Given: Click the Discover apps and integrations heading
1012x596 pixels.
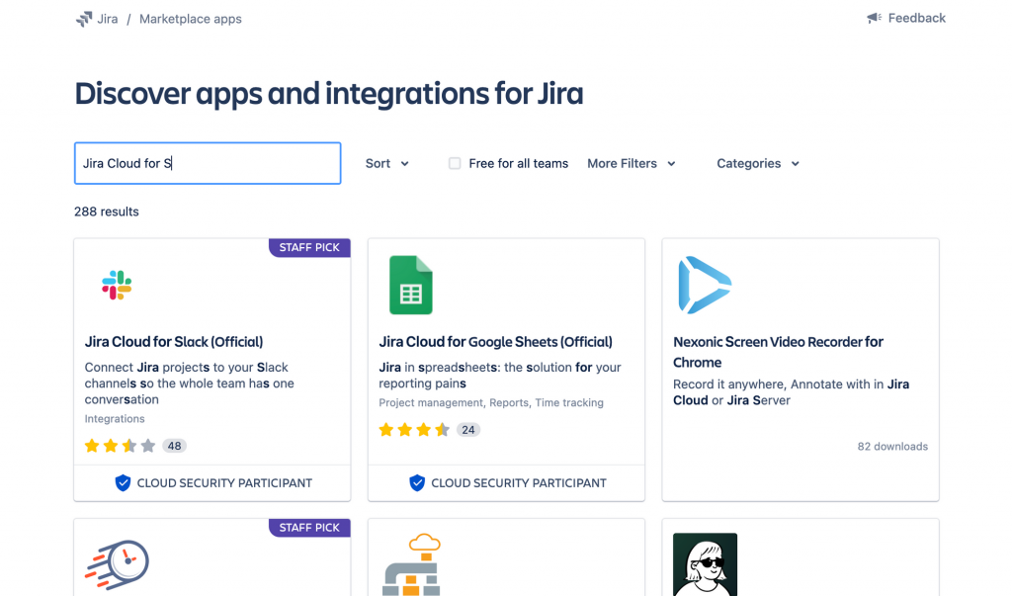Looking at the screenshot, I should 329,94.
